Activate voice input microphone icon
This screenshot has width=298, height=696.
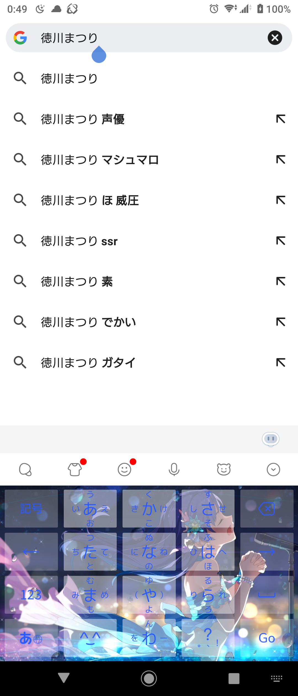point(174,469)
